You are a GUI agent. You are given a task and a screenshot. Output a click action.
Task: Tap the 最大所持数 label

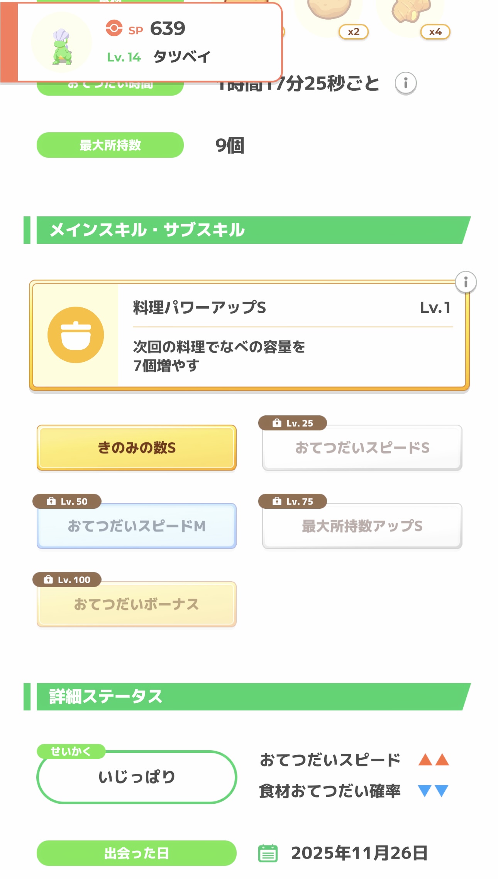tap(110, 145)
